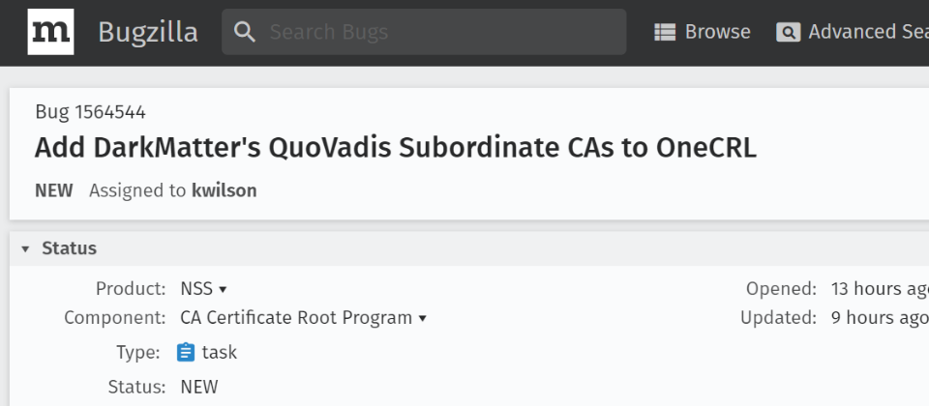Go to the Bugzilla home title

click(147, 32)
